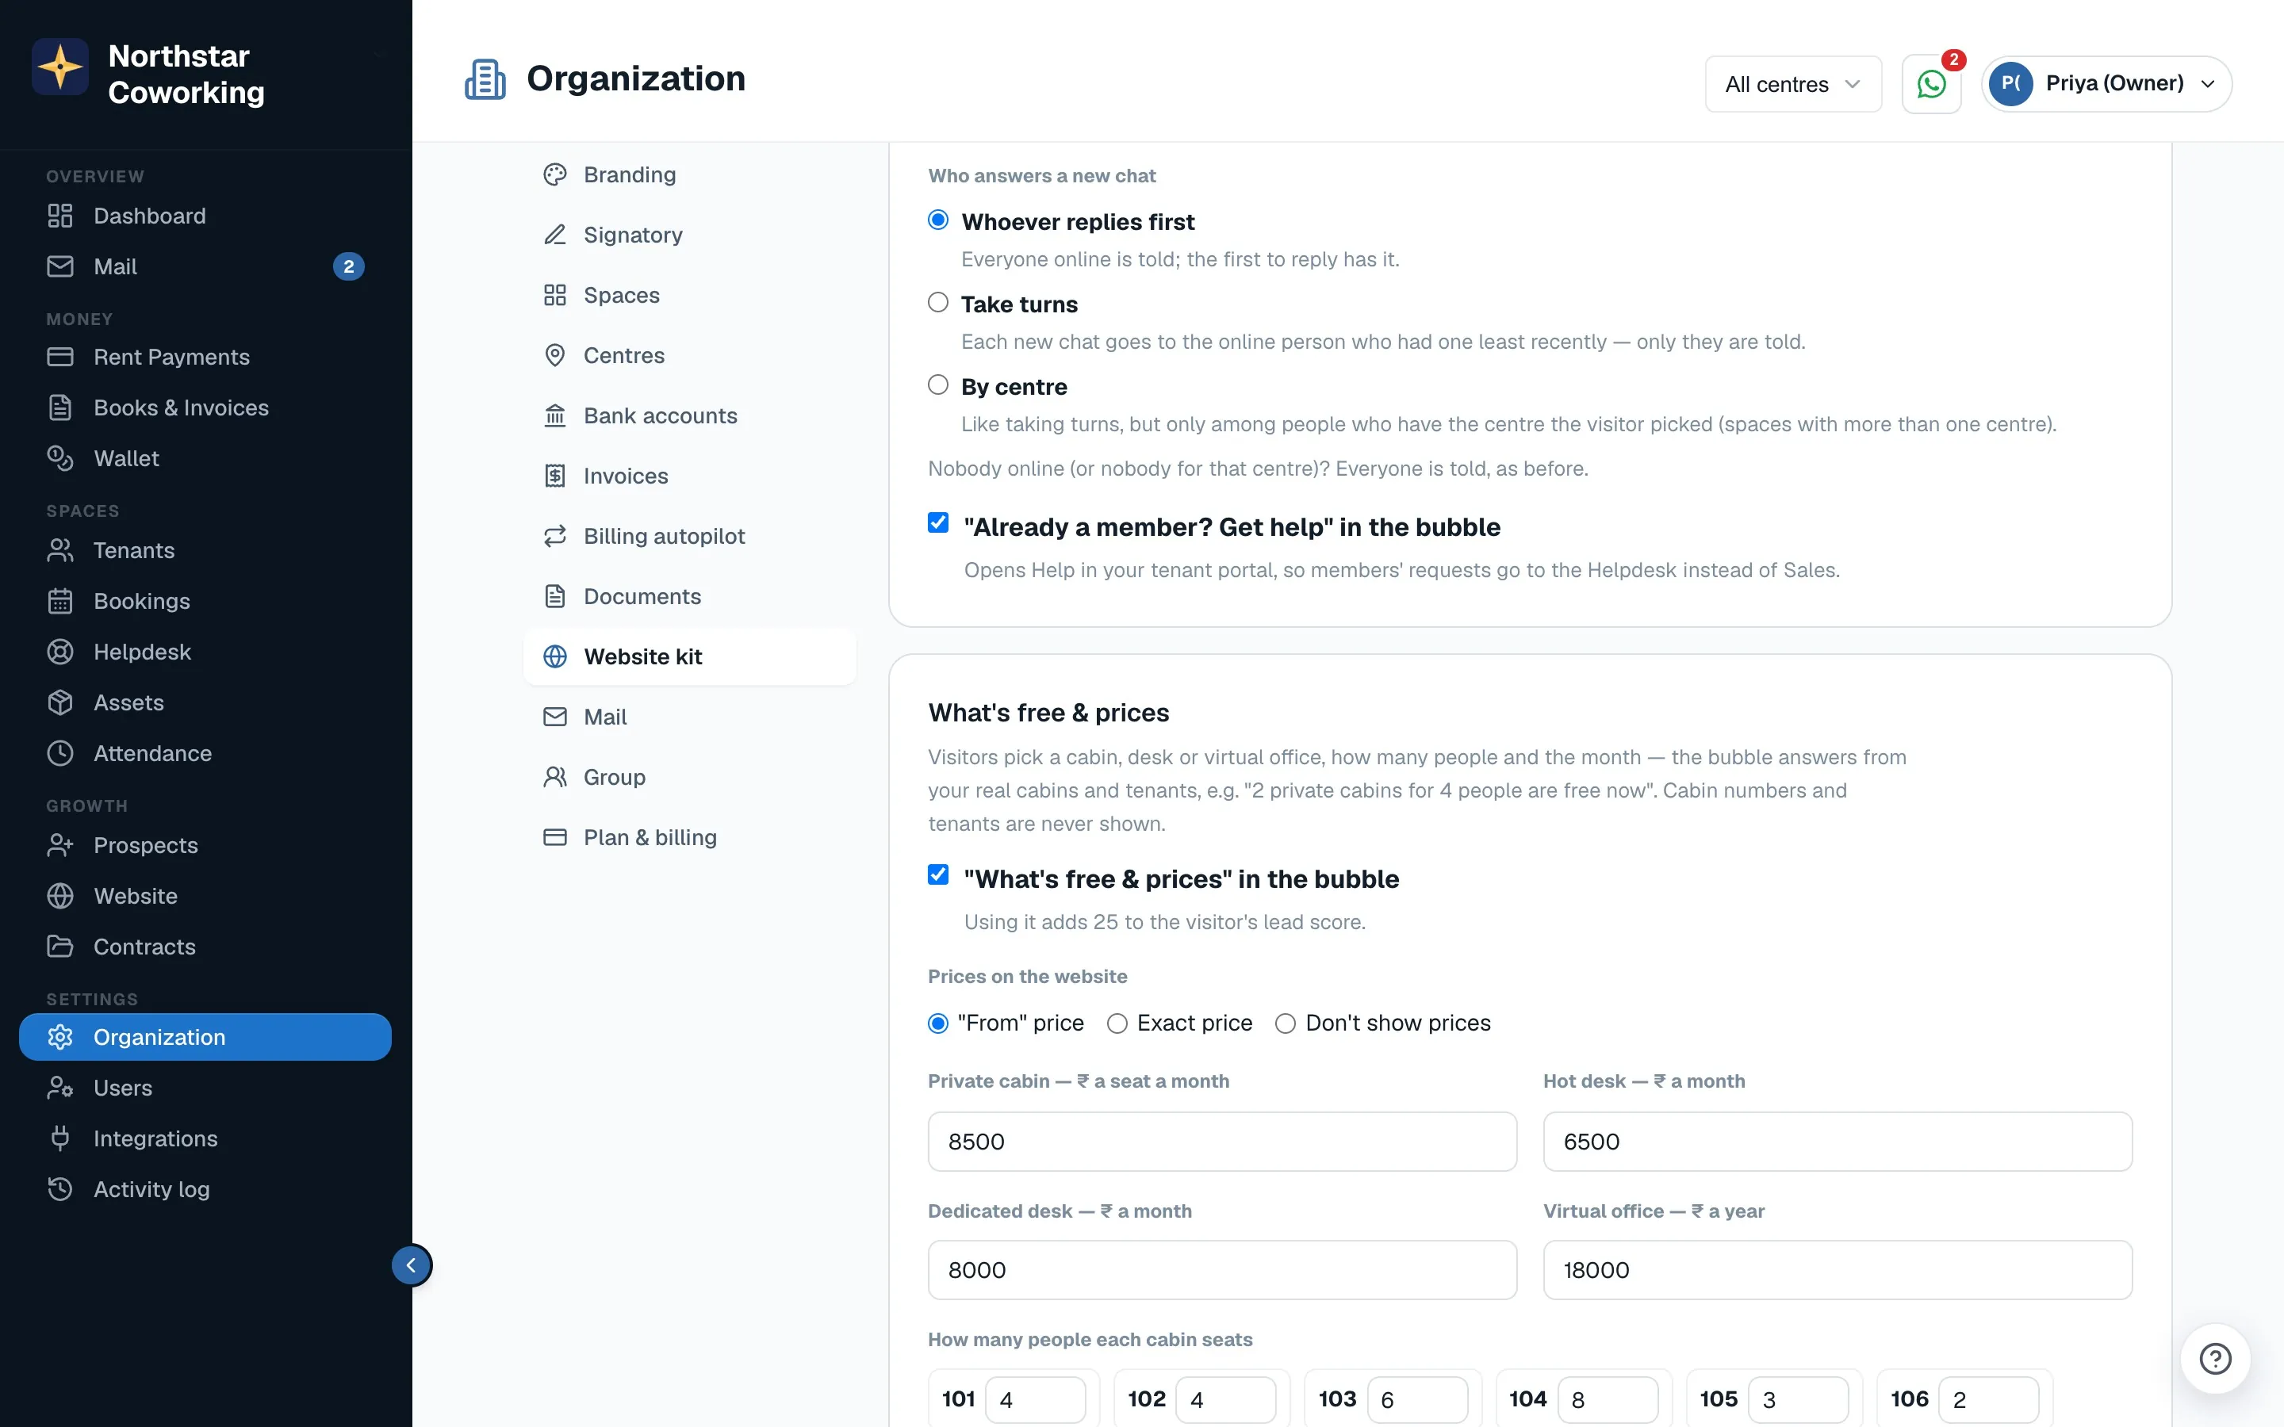Choose Don't show prices option
Image resolution: width=2284 pixels, height=1427 pixels.
[1286, 1024]
